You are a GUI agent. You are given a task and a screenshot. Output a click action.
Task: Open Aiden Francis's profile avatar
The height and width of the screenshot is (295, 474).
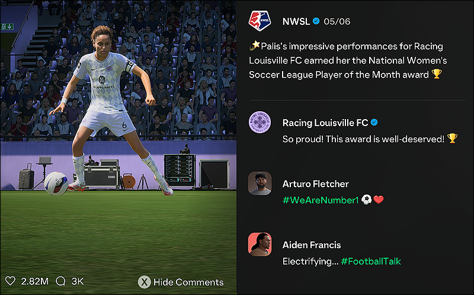[x=260, y=244]
